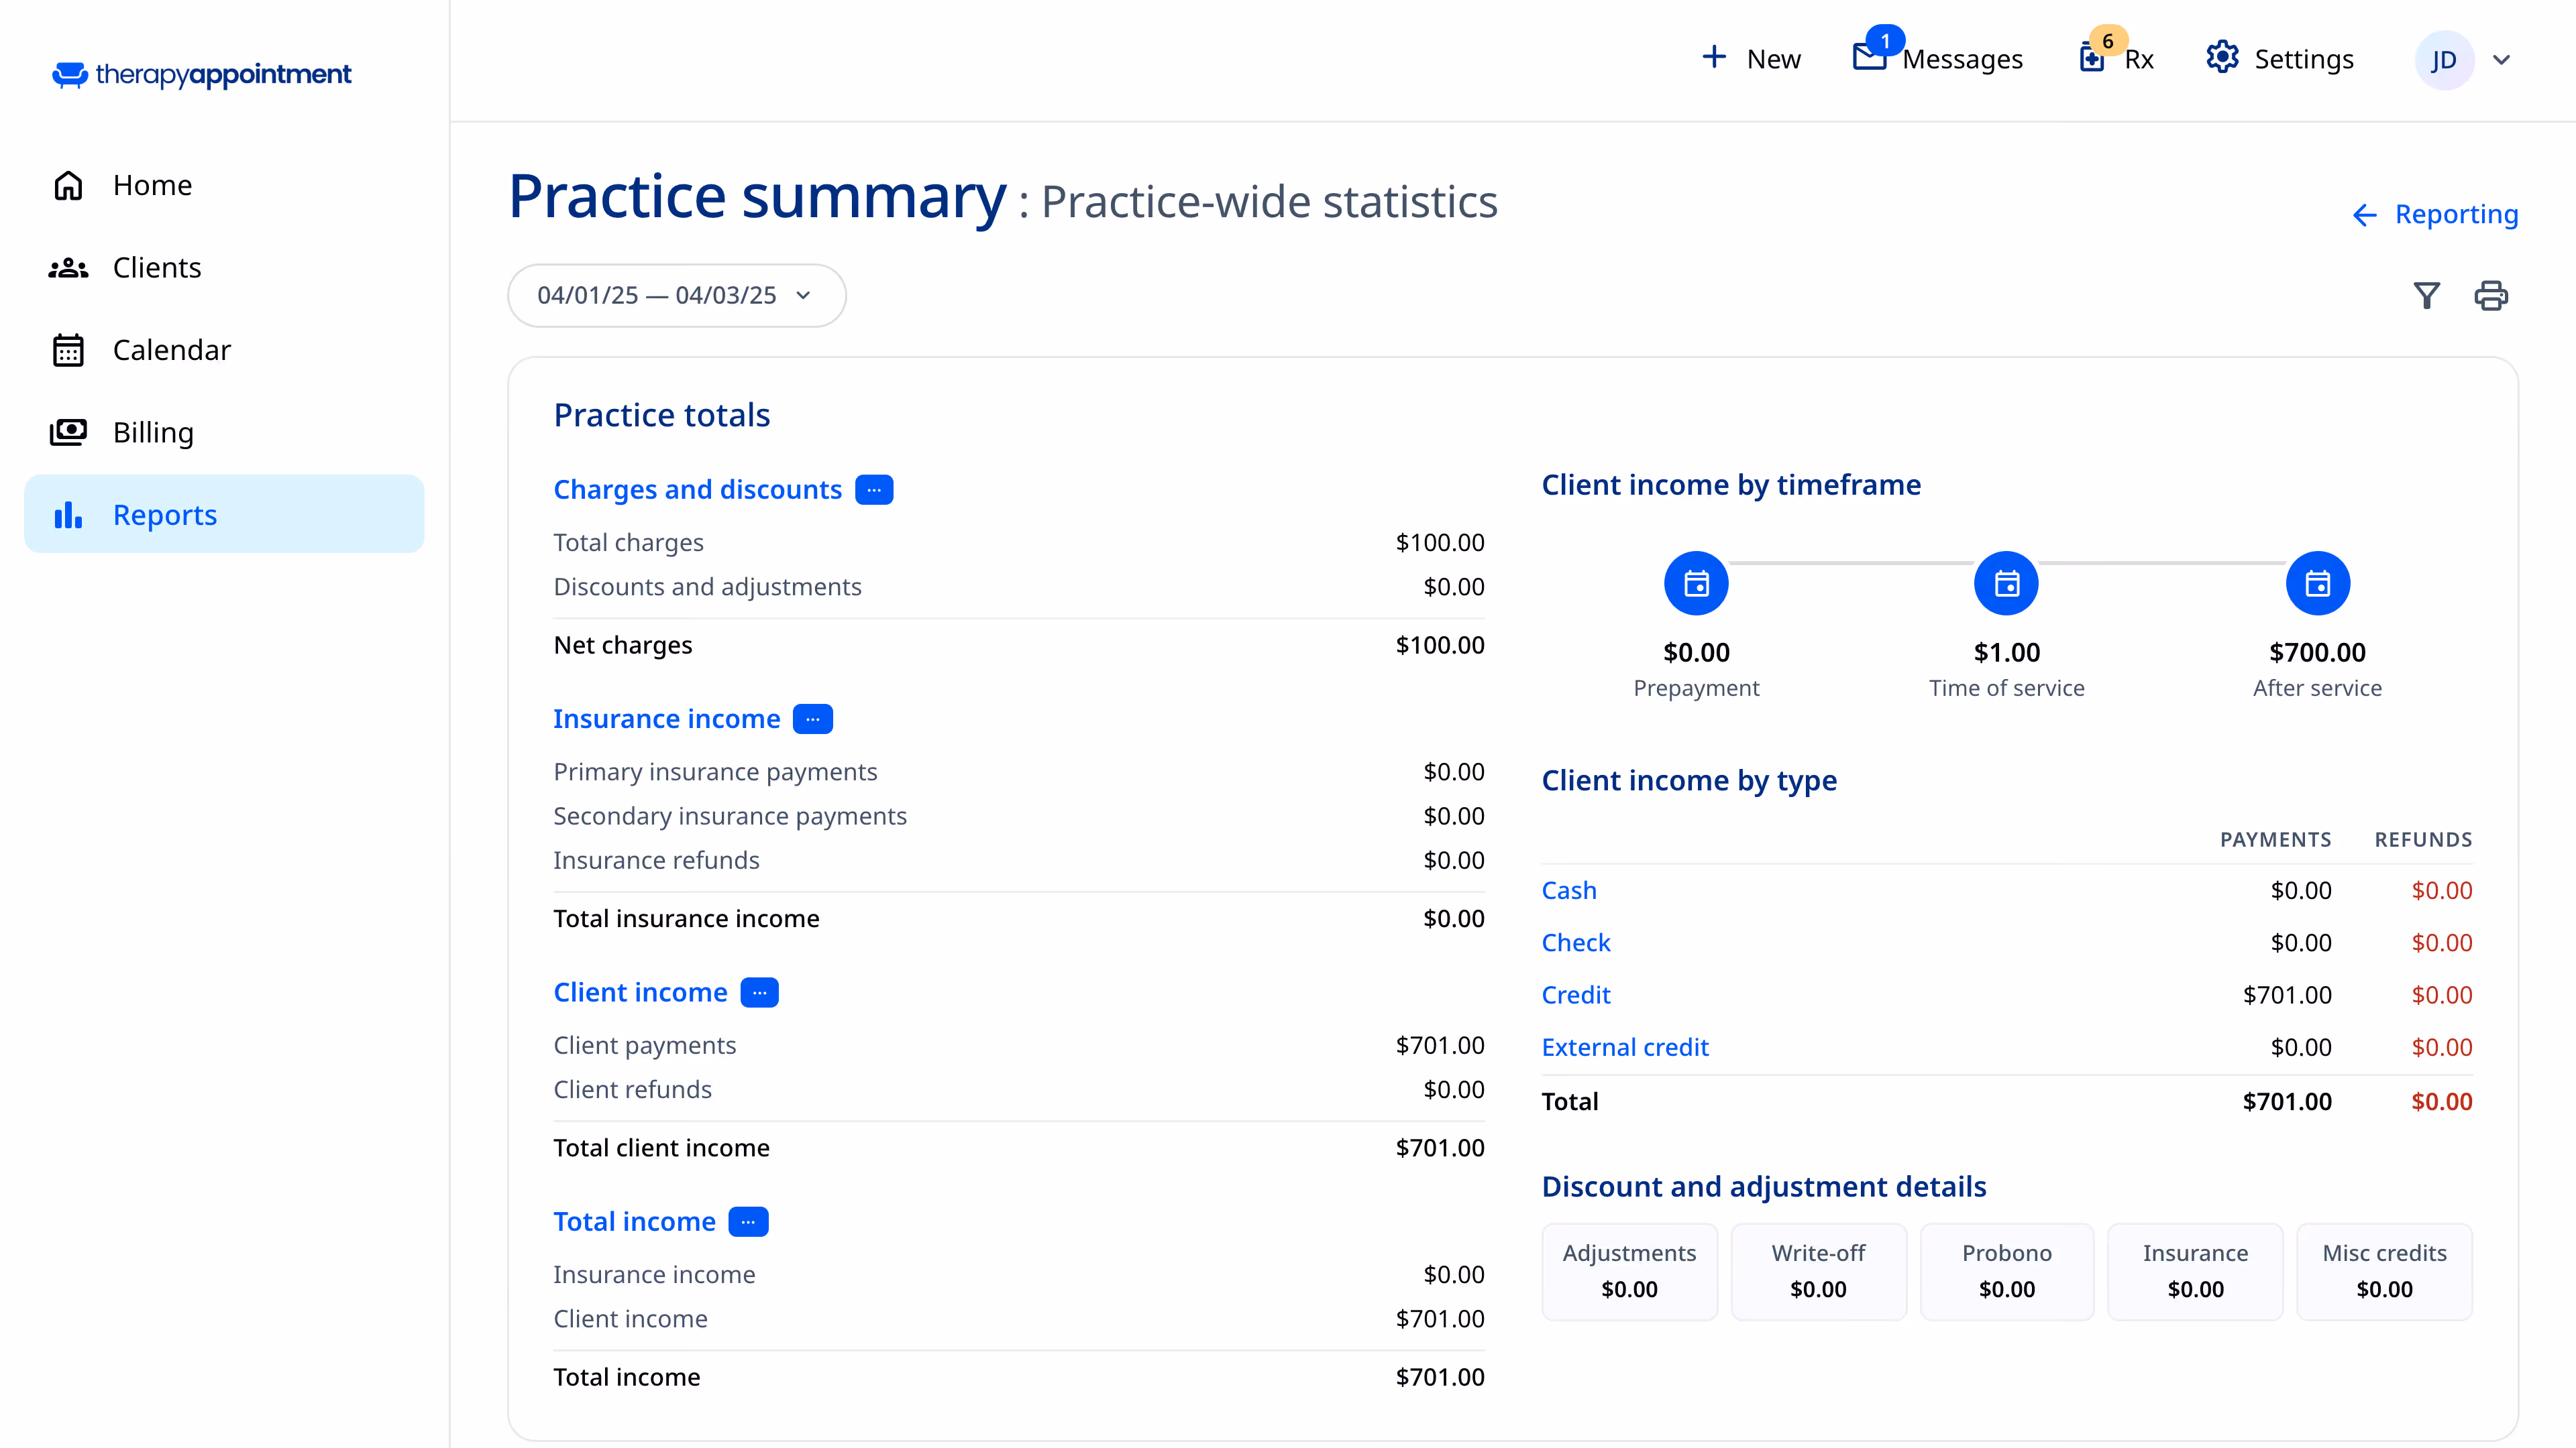Click the Total insurance income label
2576x1448 pixels.
687,919
